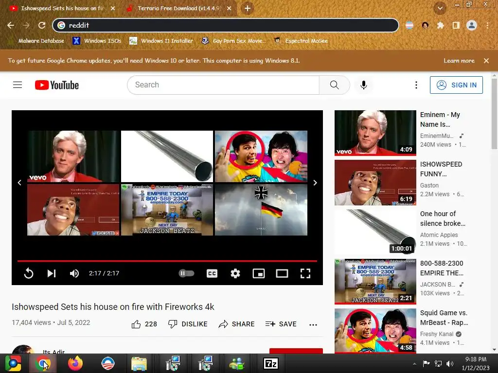The width and height of the screenshot is (498, 373).
Task: Click Freshy Kanal channel name
Action: (x=437, y=334)
